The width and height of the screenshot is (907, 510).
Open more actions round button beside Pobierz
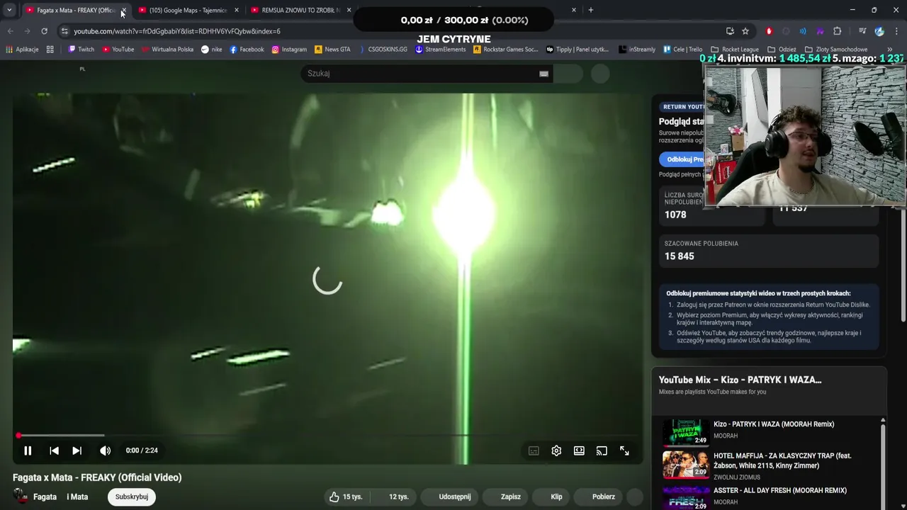[x=635, y=497]
